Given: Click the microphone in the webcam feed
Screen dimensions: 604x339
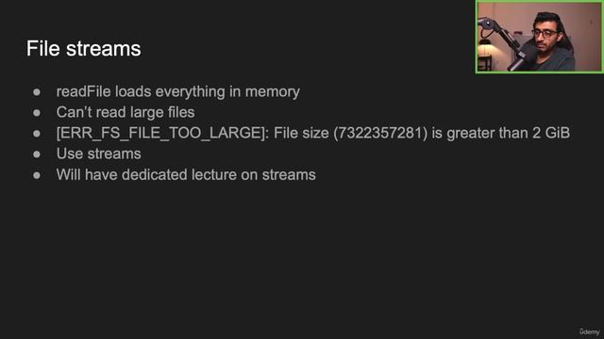Looking at the screenshot, I should click(x=523, y=56).
